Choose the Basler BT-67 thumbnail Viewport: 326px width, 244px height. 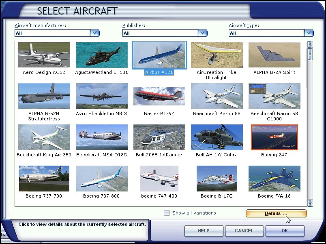[159, 96]
